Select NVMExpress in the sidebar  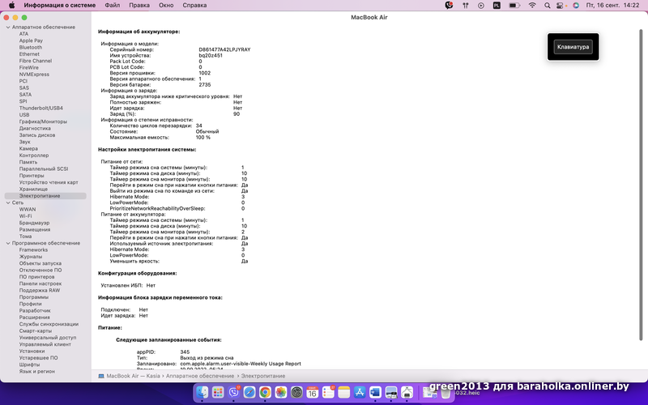pos(34,75)
